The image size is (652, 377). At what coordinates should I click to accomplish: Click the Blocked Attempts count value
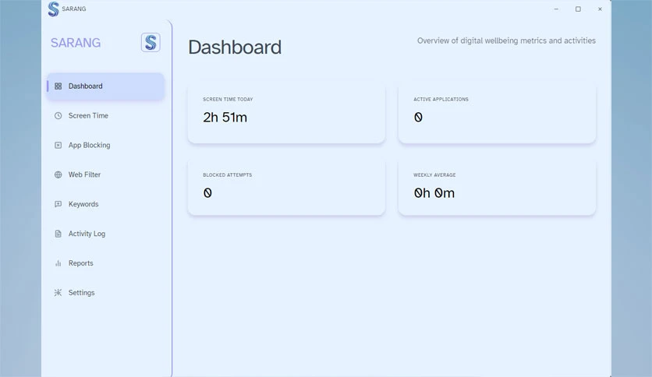tap(207, 193)
